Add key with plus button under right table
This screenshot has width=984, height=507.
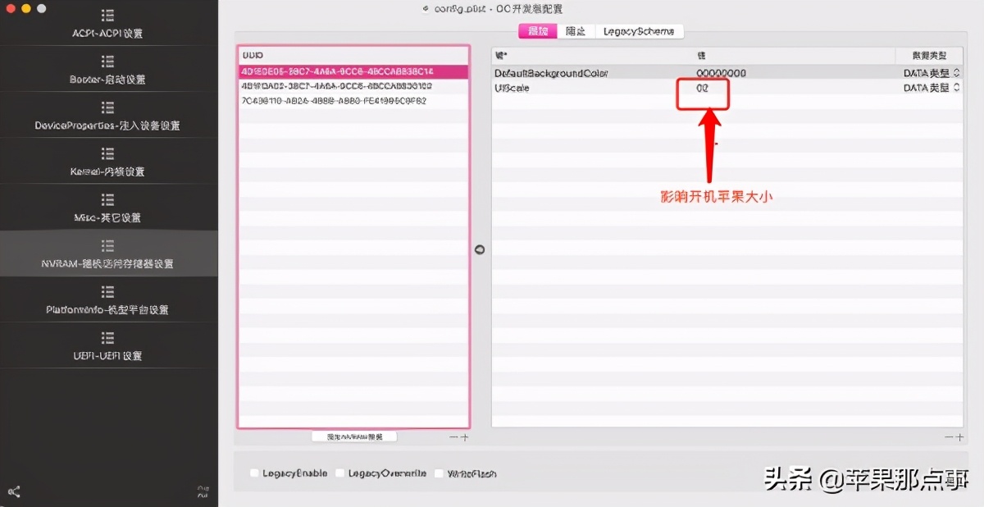959,437
